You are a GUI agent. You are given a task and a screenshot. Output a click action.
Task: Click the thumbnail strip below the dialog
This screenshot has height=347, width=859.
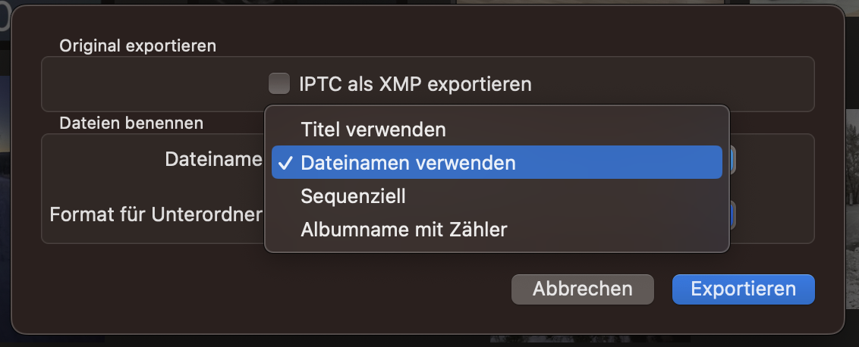point(531,341)
